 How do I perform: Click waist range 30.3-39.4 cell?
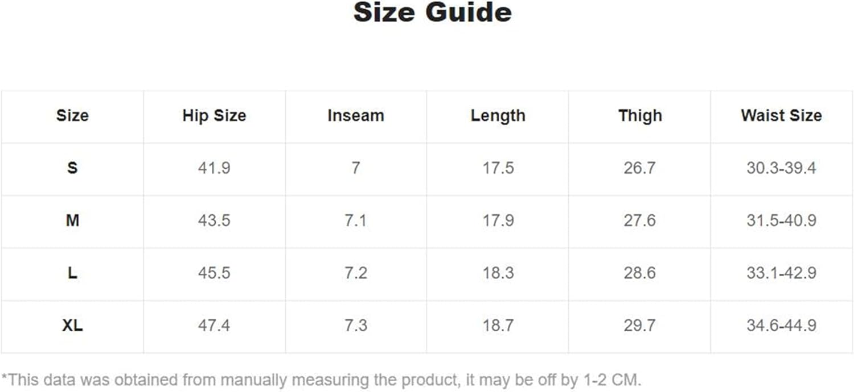click(x=781, y=169)
